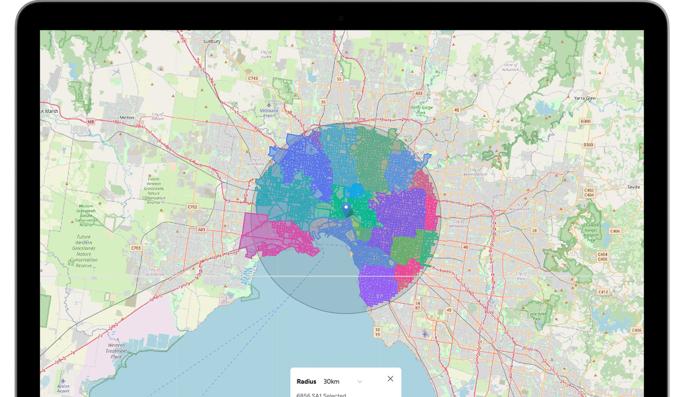Click the C412 road shield

tap(603, 292)
